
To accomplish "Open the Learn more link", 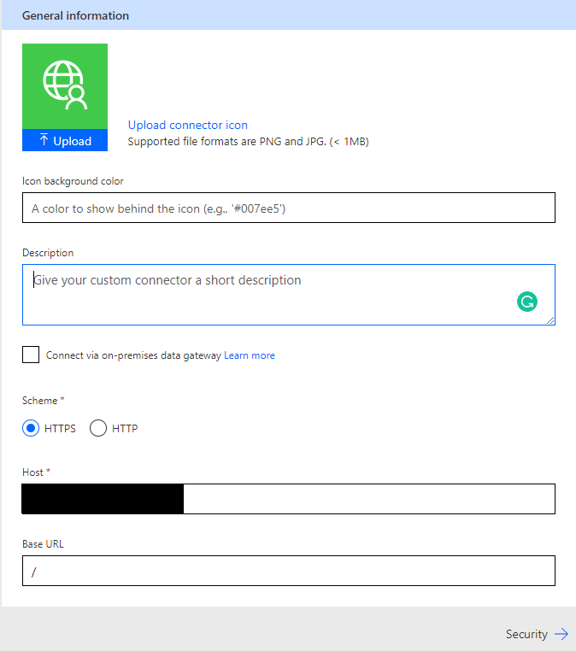I will pos(250,355).
